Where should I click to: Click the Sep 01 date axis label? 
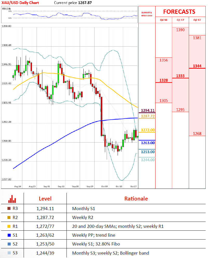[47, 186]
